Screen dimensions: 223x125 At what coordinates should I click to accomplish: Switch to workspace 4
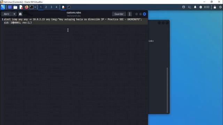click(56, 7)
